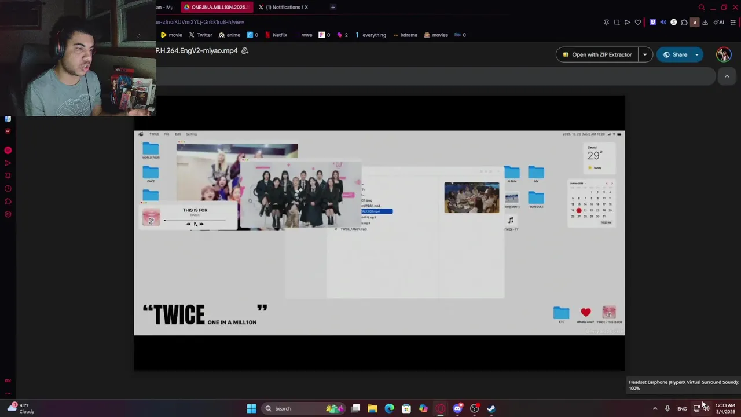
Task: Open the sidebar messenger round red icon
Action: (8, 151)
